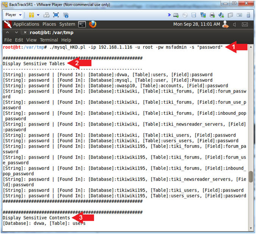
Task: Click the volume speaker icon
Action: 235,25
